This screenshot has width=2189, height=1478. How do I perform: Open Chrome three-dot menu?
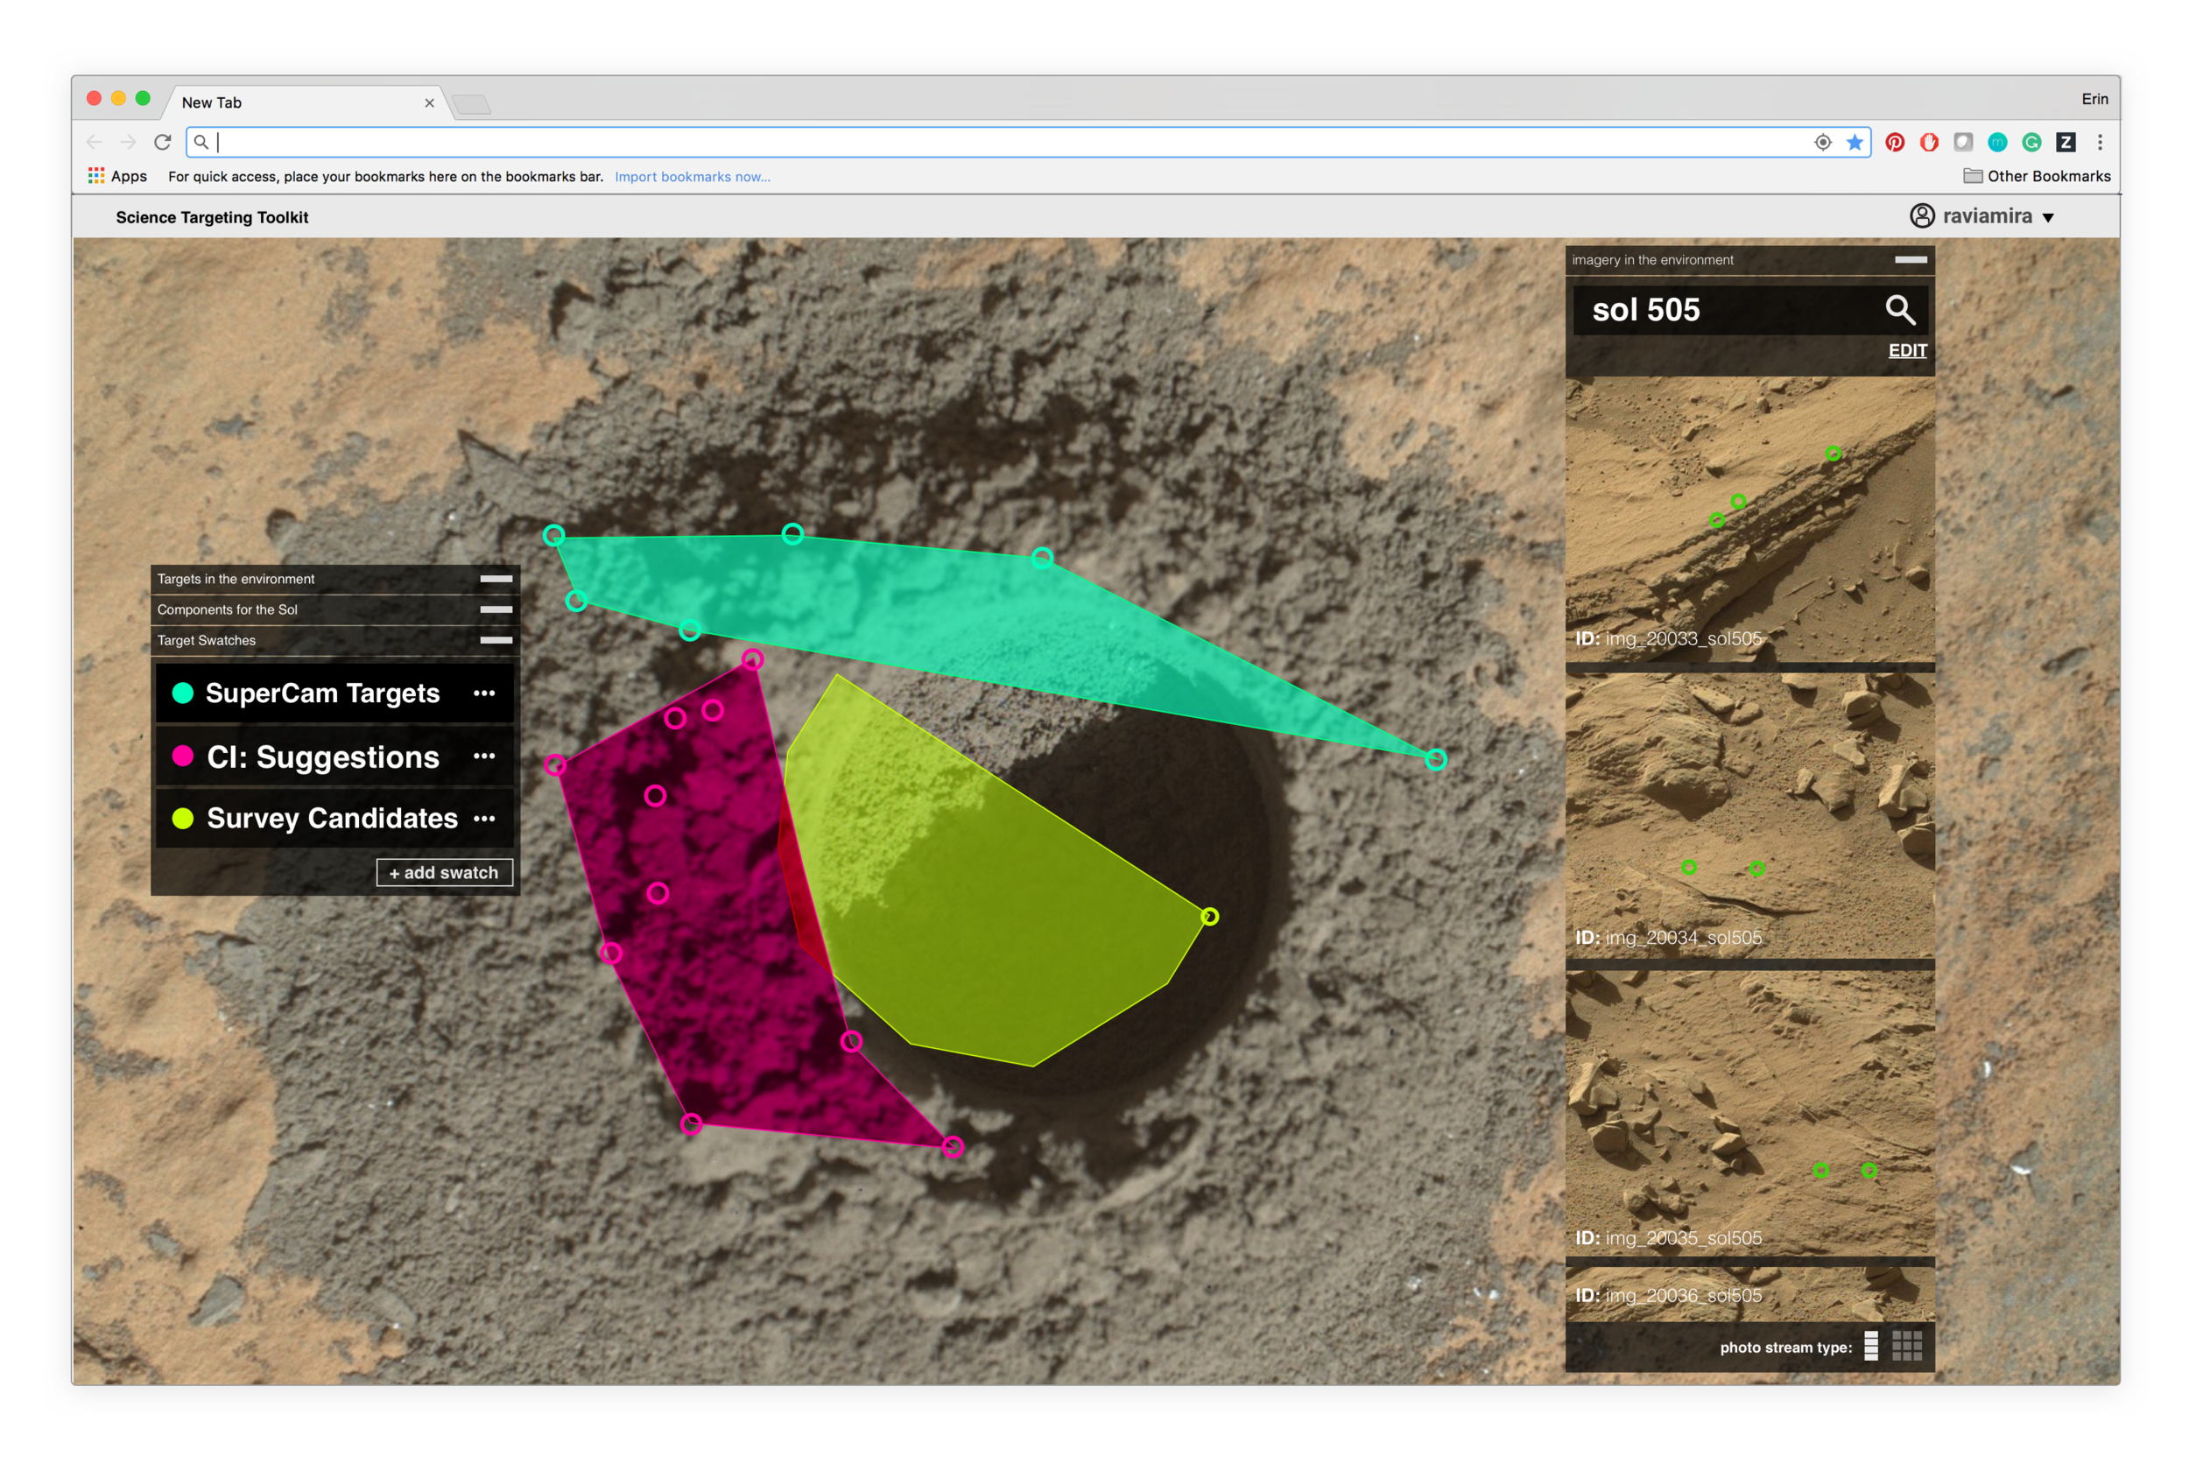(2100, 142)
